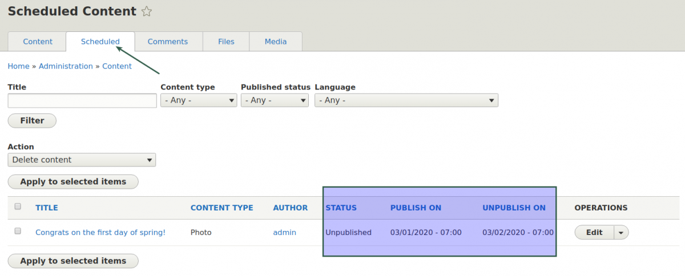Screen dimensions: 685x276
Task: Click the upper Apply to selected items button
Action: pos(73,182)
